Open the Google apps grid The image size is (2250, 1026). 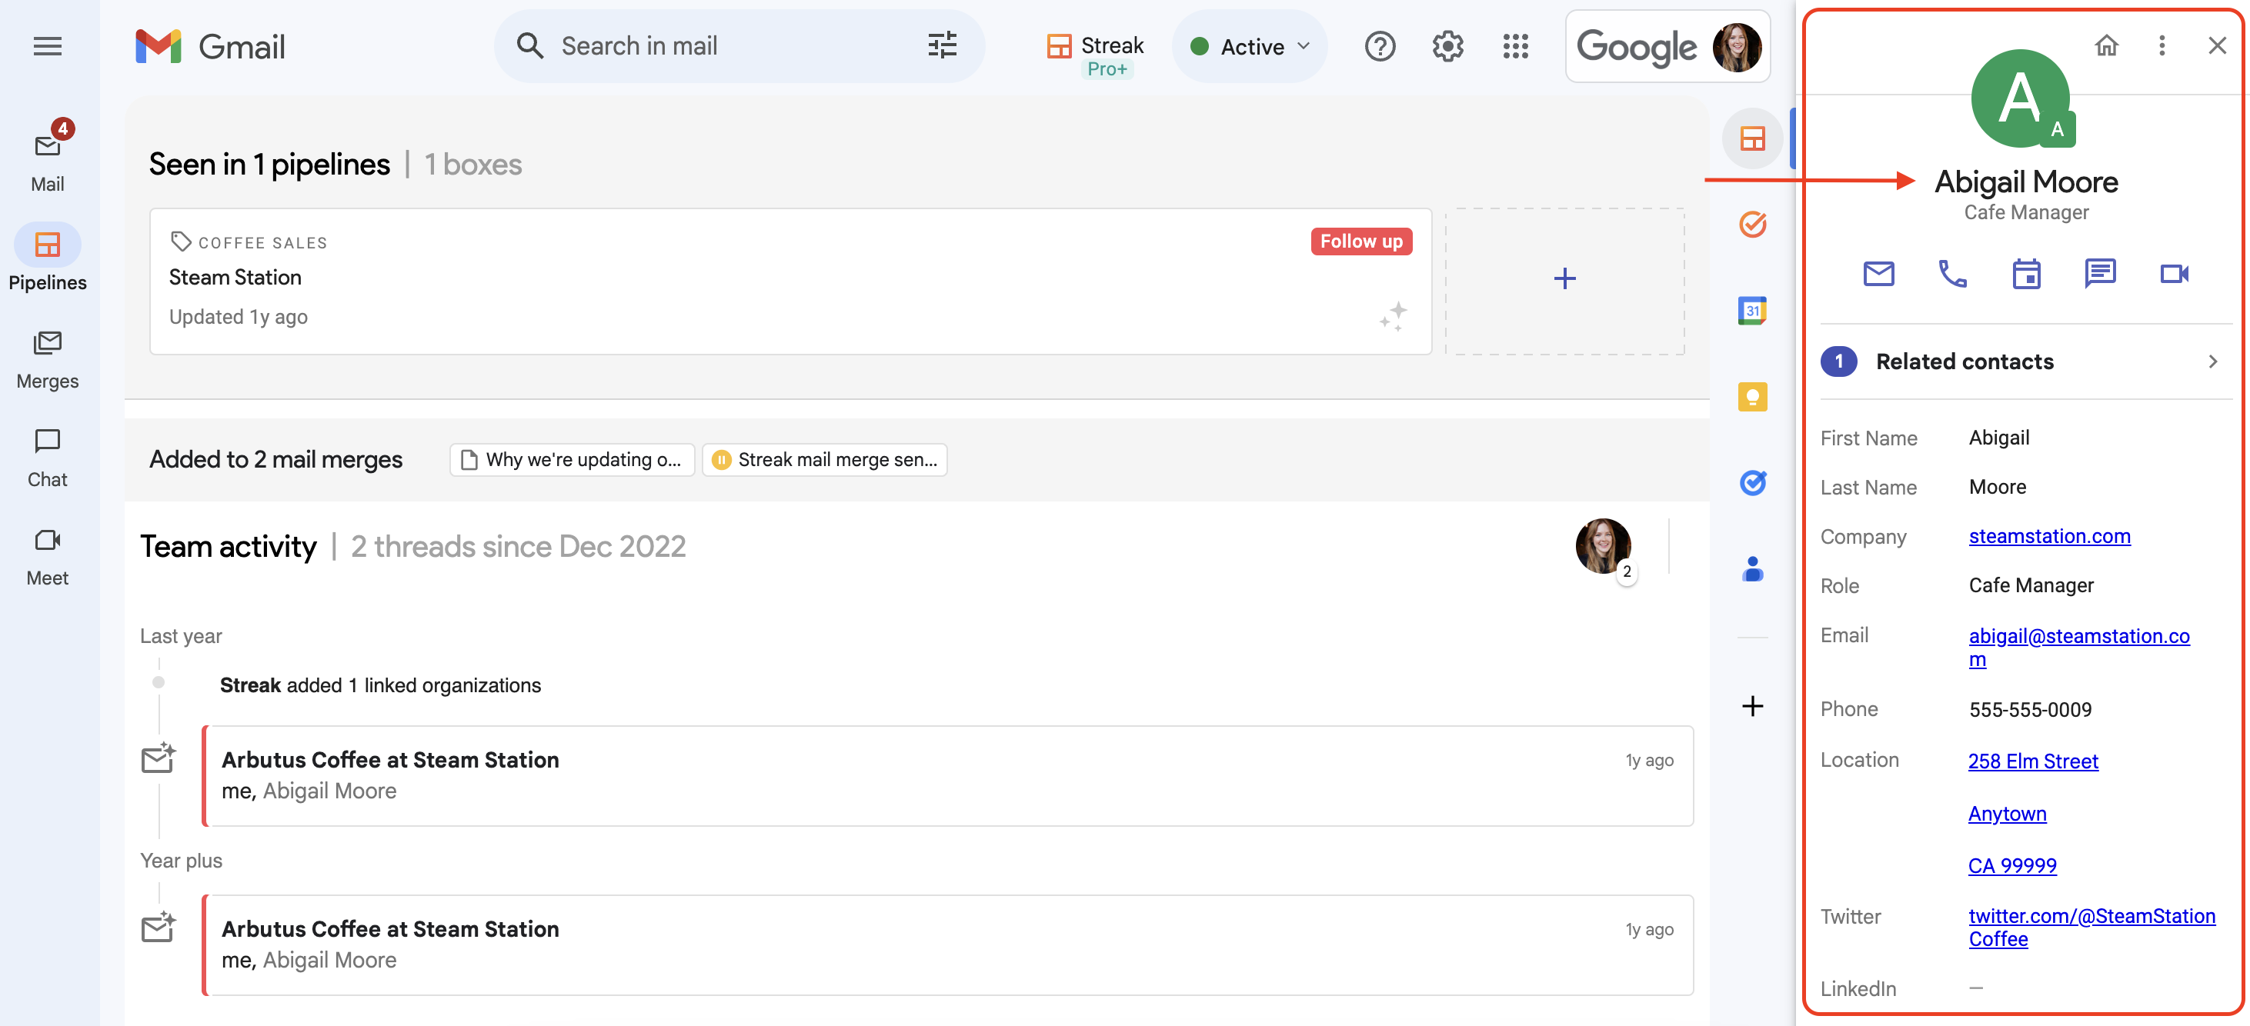click(1514, 46)
